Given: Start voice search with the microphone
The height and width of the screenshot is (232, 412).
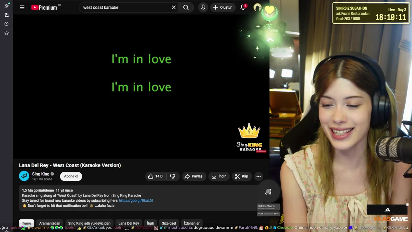Looking at the screenshot, I should [203, 7].
